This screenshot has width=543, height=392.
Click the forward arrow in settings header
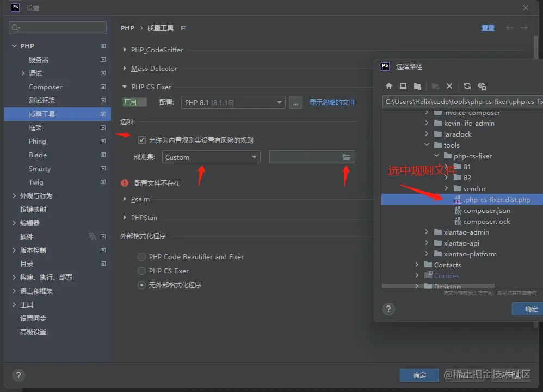pyautogui.click(x=524, y=28)
